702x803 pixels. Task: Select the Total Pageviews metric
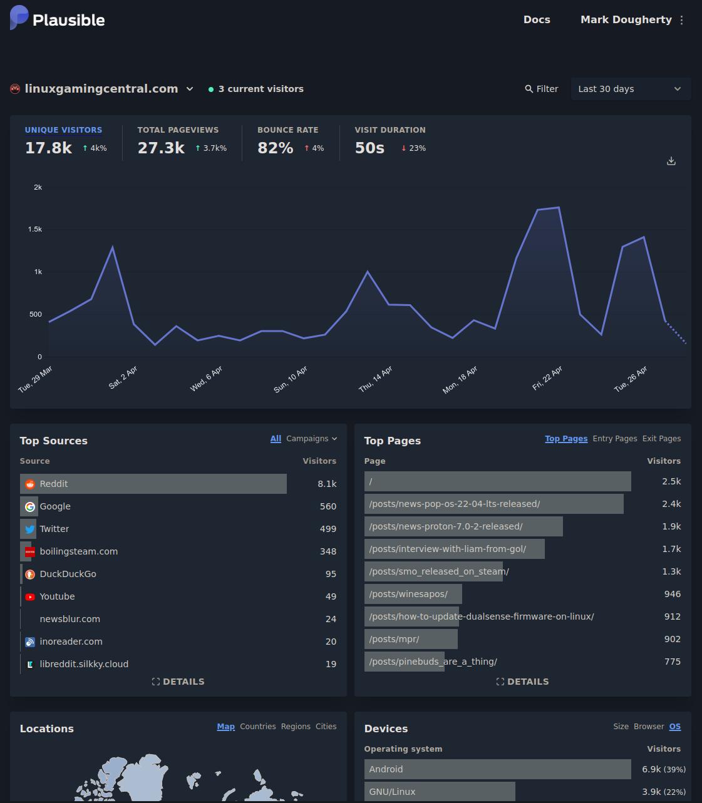pyautogui.click(x=182, y=140)
